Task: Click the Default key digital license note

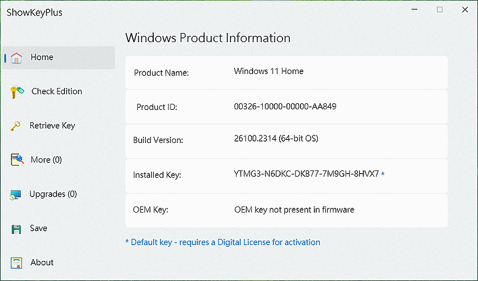Action: point(223,242)
